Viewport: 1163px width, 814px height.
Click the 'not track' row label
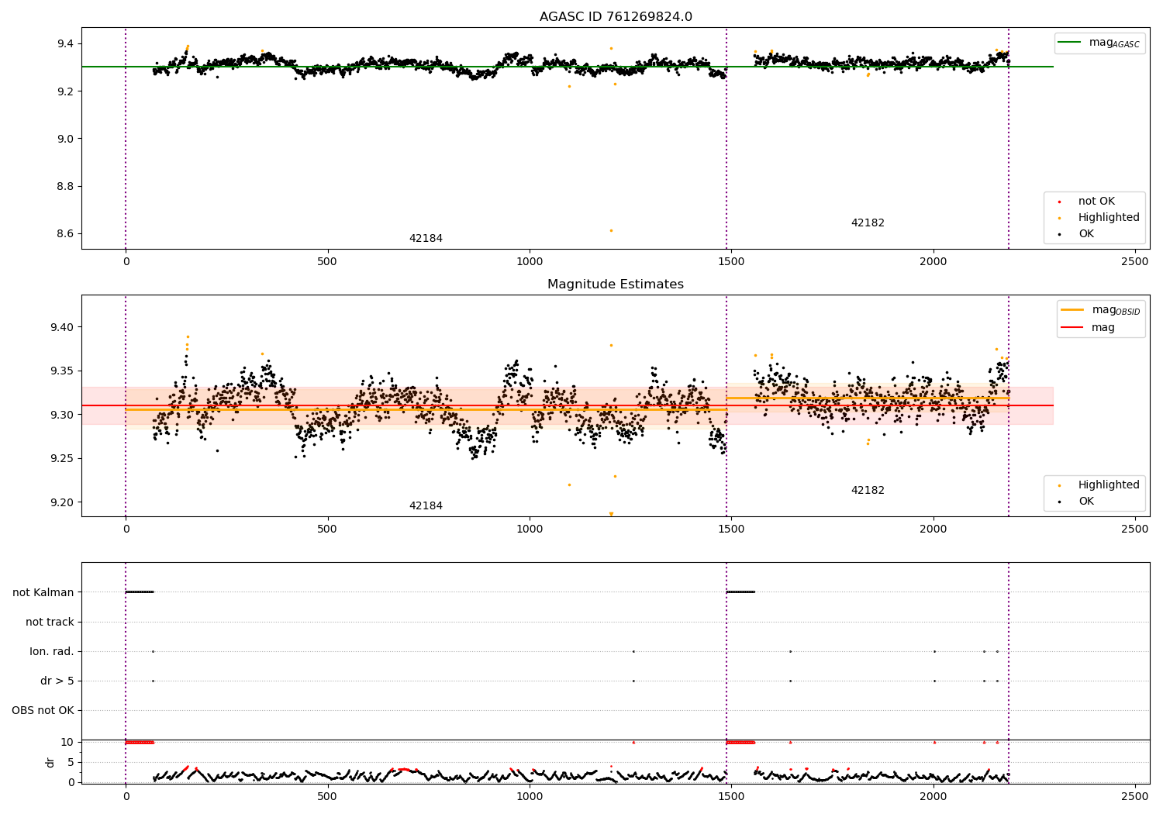[x=50, y=622]
